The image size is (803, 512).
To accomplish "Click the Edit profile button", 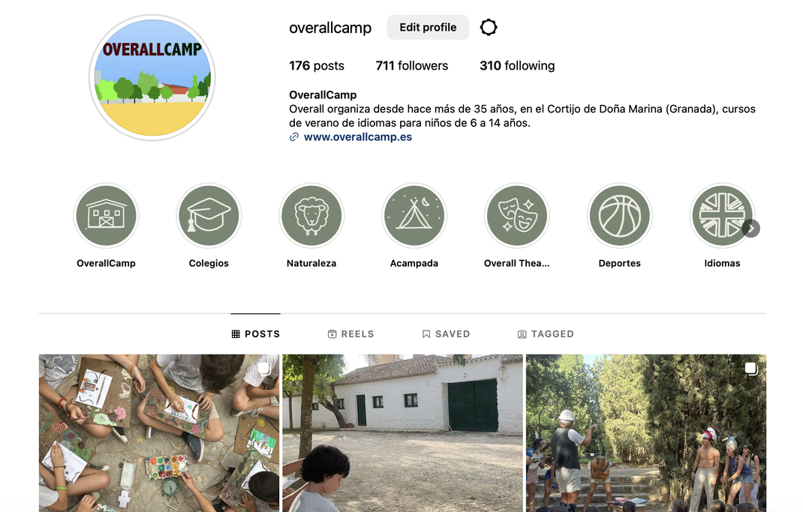I will pyautogui.click(x=428, y=27).
